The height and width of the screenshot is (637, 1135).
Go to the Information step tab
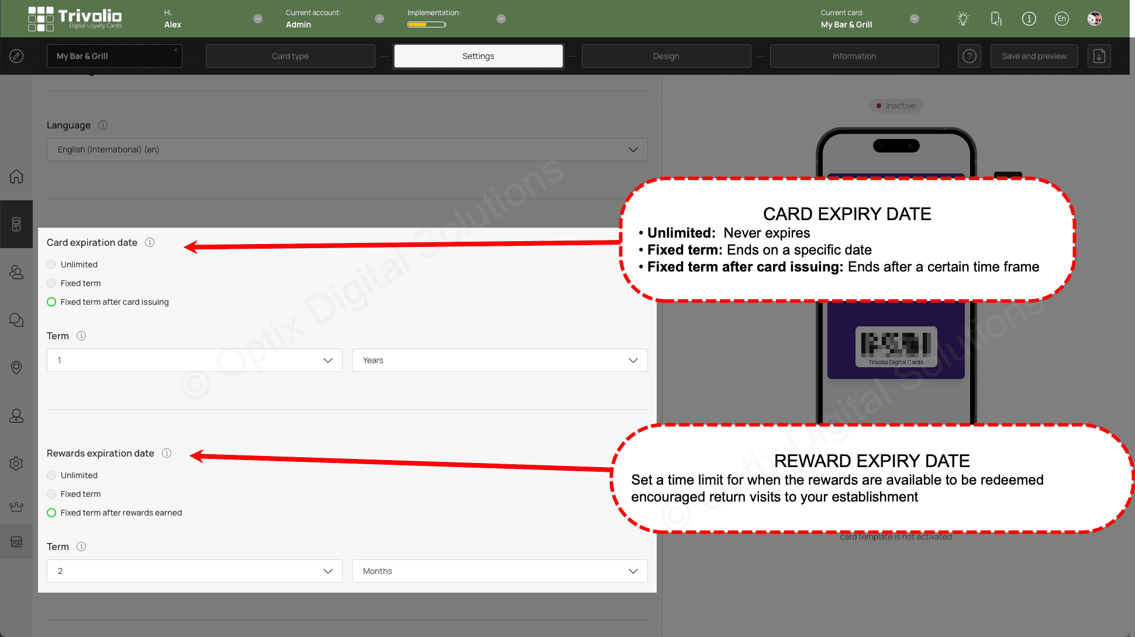[854, 56]
